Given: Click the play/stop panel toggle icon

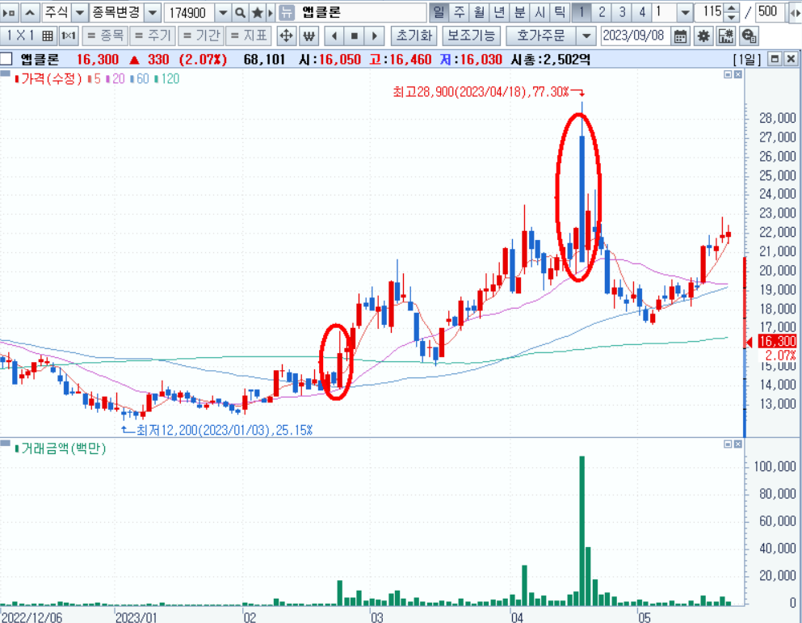Looking at the screenshot, I should pos(9,13).
